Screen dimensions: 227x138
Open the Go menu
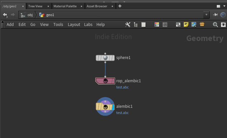[x=33, y=25]
